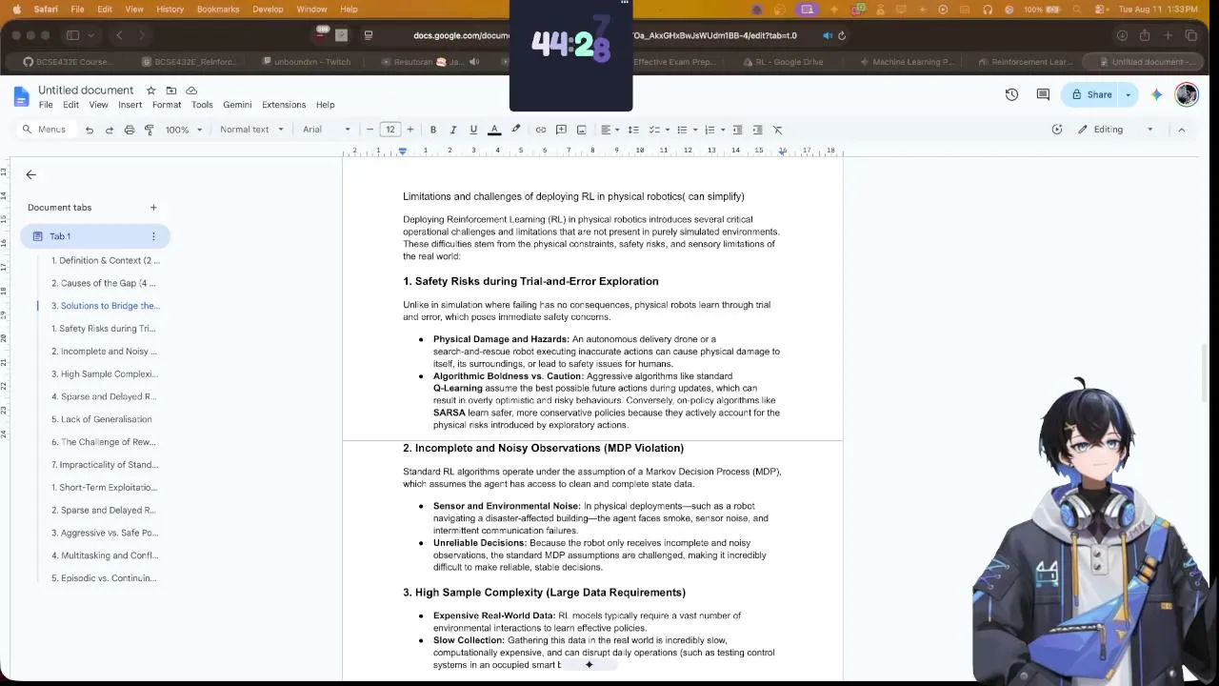Toggle bold formatting

(x=433, y=130)
